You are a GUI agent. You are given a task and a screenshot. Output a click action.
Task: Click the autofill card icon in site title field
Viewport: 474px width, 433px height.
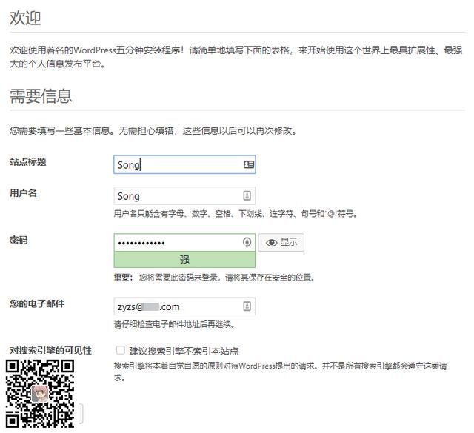249,164
